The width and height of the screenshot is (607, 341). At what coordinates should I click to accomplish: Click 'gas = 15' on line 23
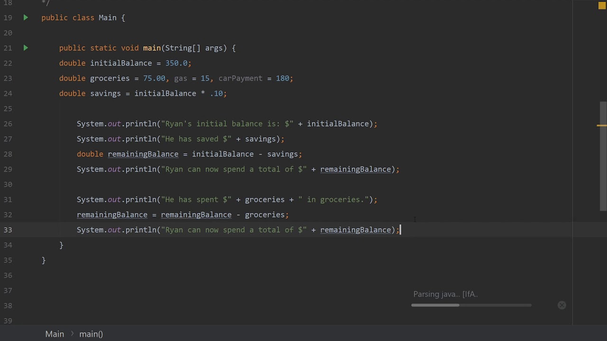pyautogui.click(x=192, y=78)
